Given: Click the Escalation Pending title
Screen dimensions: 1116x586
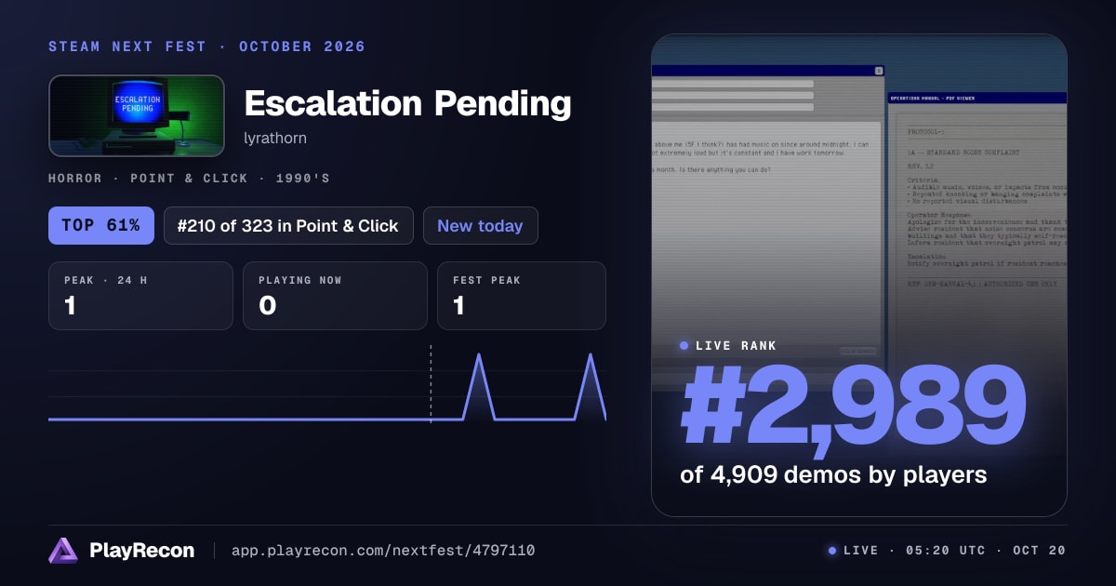Looking at the screenshot, I should tap(407, 103).
